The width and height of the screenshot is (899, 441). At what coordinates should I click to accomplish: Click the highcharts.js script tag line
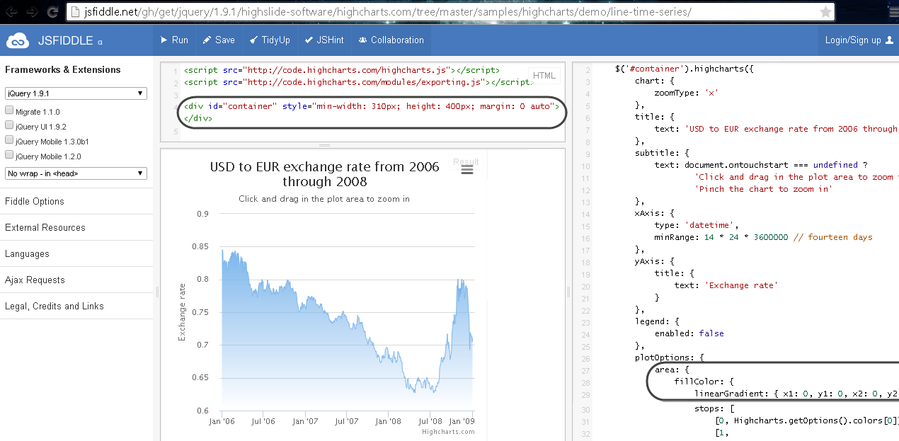342,70
